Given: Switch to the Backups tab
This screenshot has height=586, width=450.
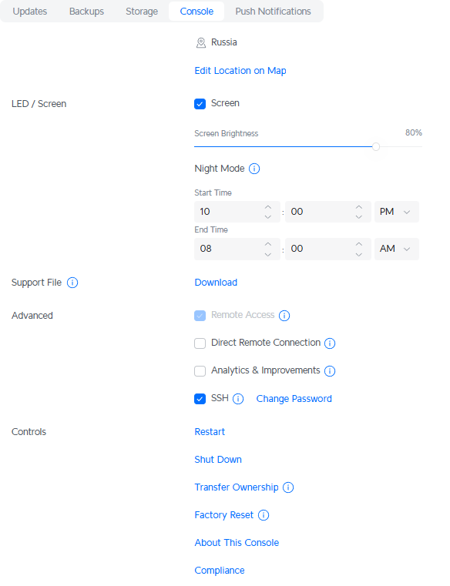Looking at the screenshot, I should tap(86, 12).
